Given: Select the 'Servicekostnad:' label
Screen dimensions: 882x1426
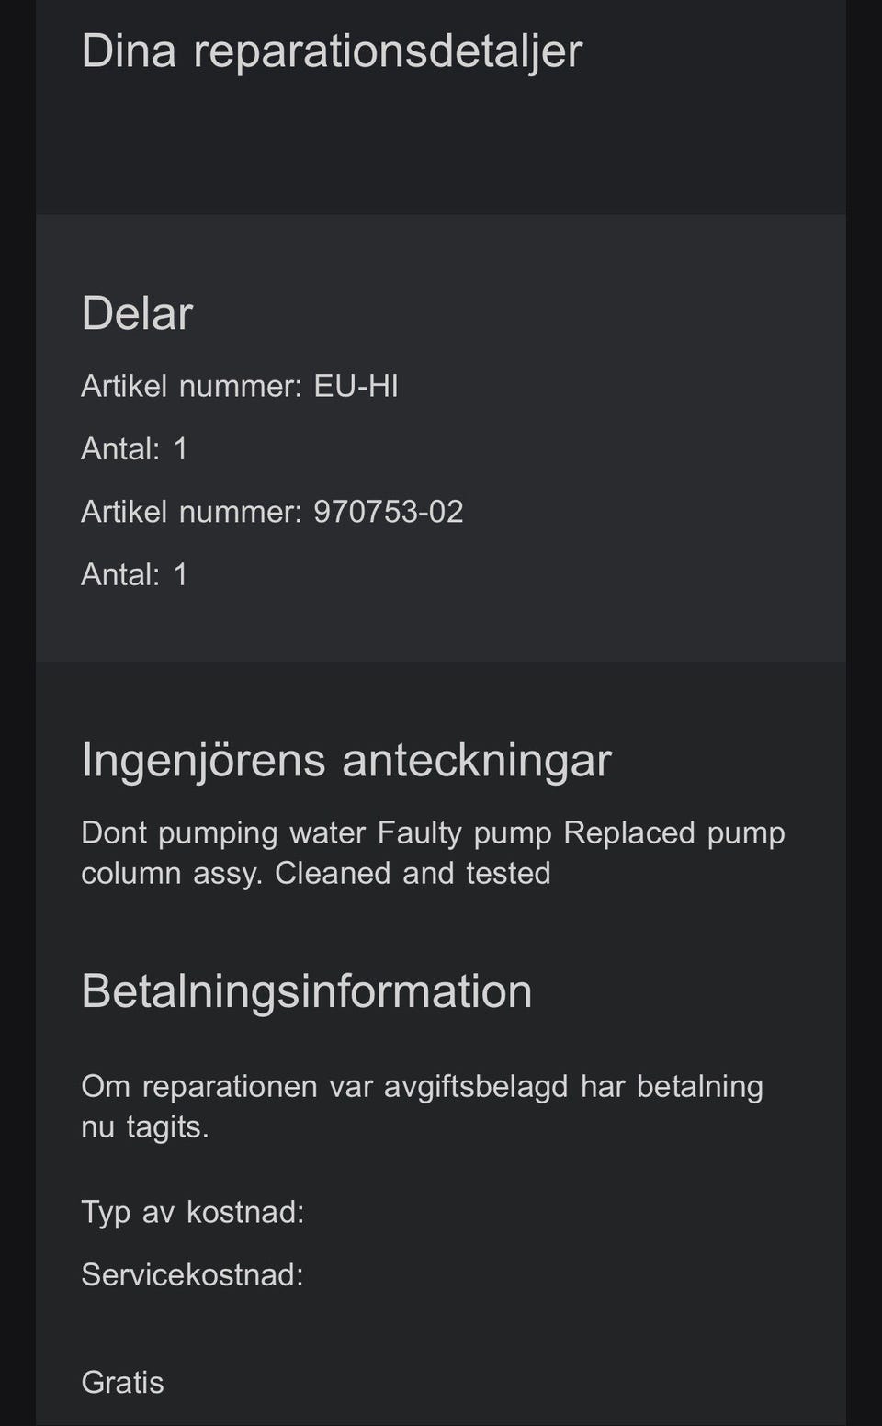Looking at the screenshot, I should click(x=192, y=1274).
